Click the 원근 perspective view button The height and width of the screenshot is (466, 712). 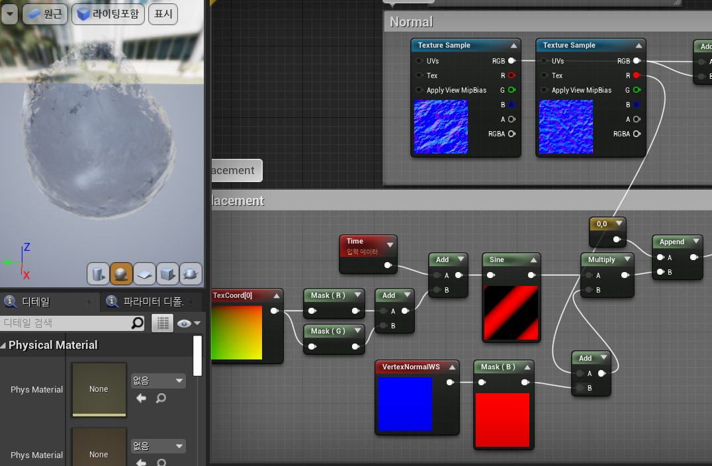pyautogui.click(x=45, y=14)
